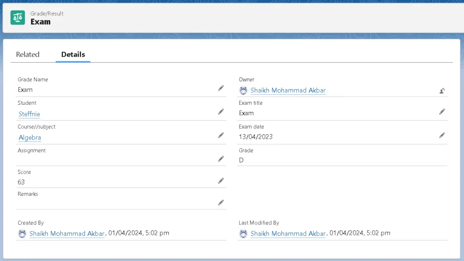
Task: Open Owner Shaikh Mohammad Akbar profile link
Action: pos(288,90)
